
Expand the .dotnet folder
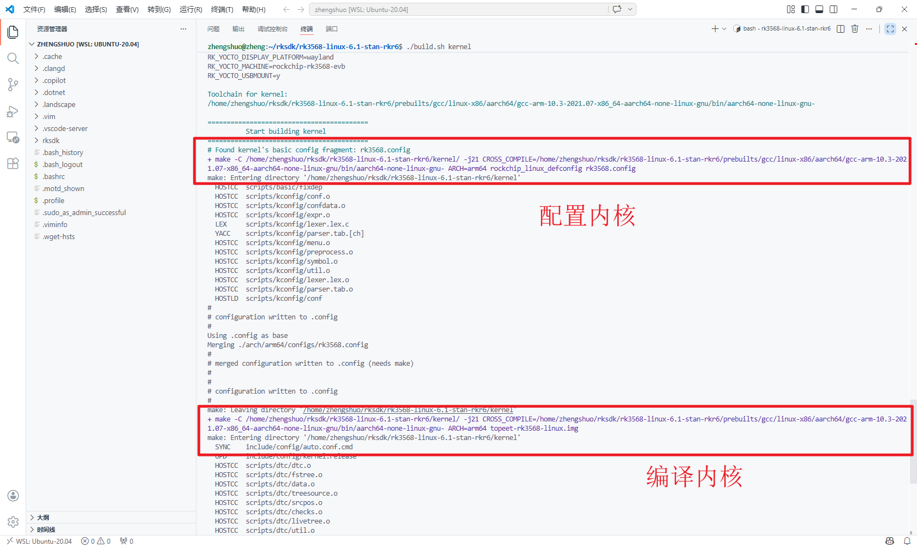pos(111,92)
